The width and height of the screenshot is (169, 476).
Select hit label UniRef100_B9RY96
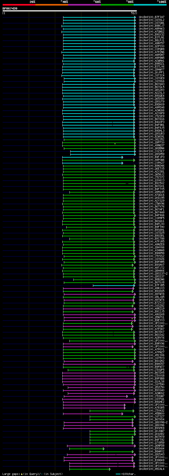(152, 344)
